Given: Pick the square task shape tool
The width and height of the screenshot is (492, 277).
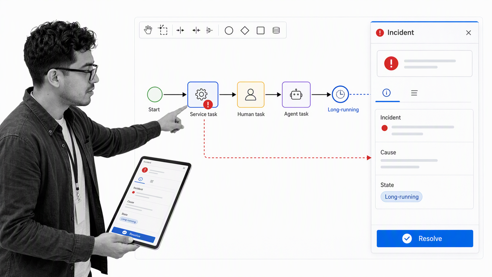Looking at the screenshot, I should pos(261,30).
